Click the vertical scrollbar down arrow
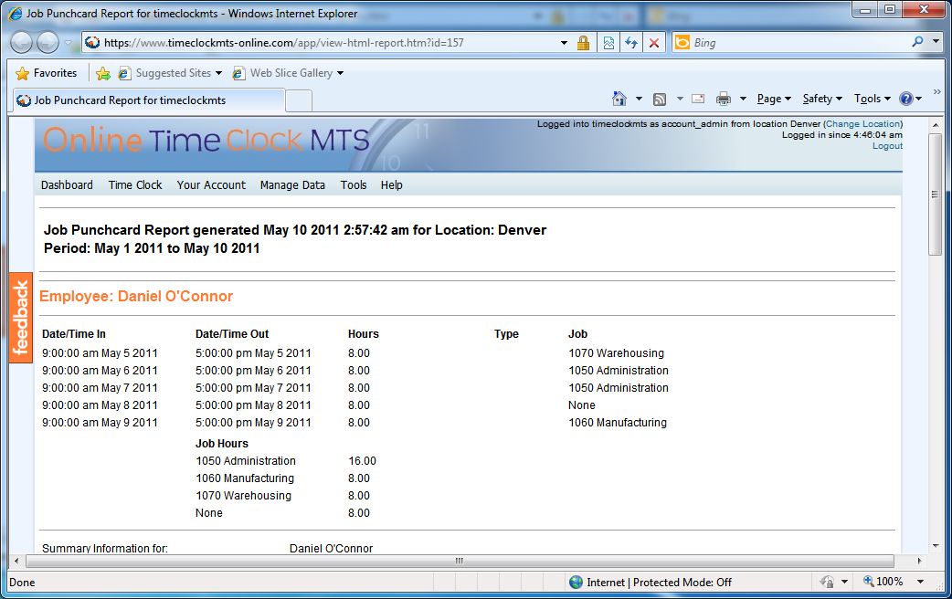The image size is (952, 599). tap(935, 546)
